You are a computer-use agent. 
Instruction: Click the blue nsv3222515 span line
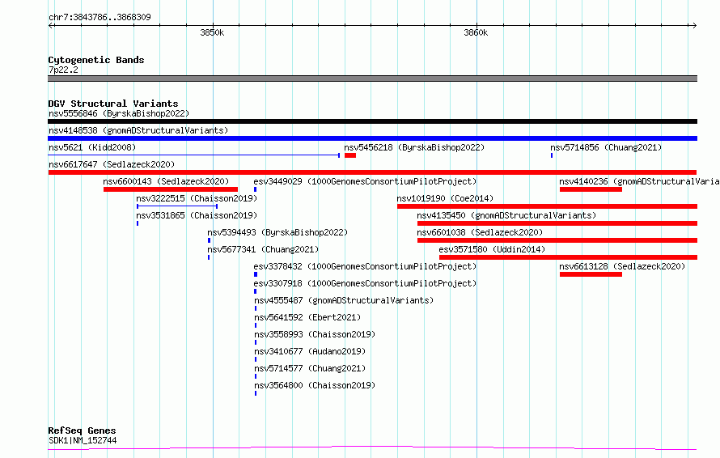tap(177, 206)
